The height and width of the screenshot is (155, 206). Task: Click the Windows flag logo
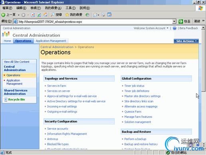point(200,8)
